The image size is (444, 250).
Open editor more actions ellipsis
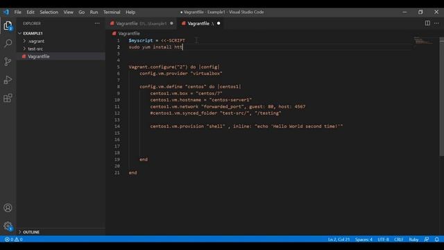click(436, 23)
